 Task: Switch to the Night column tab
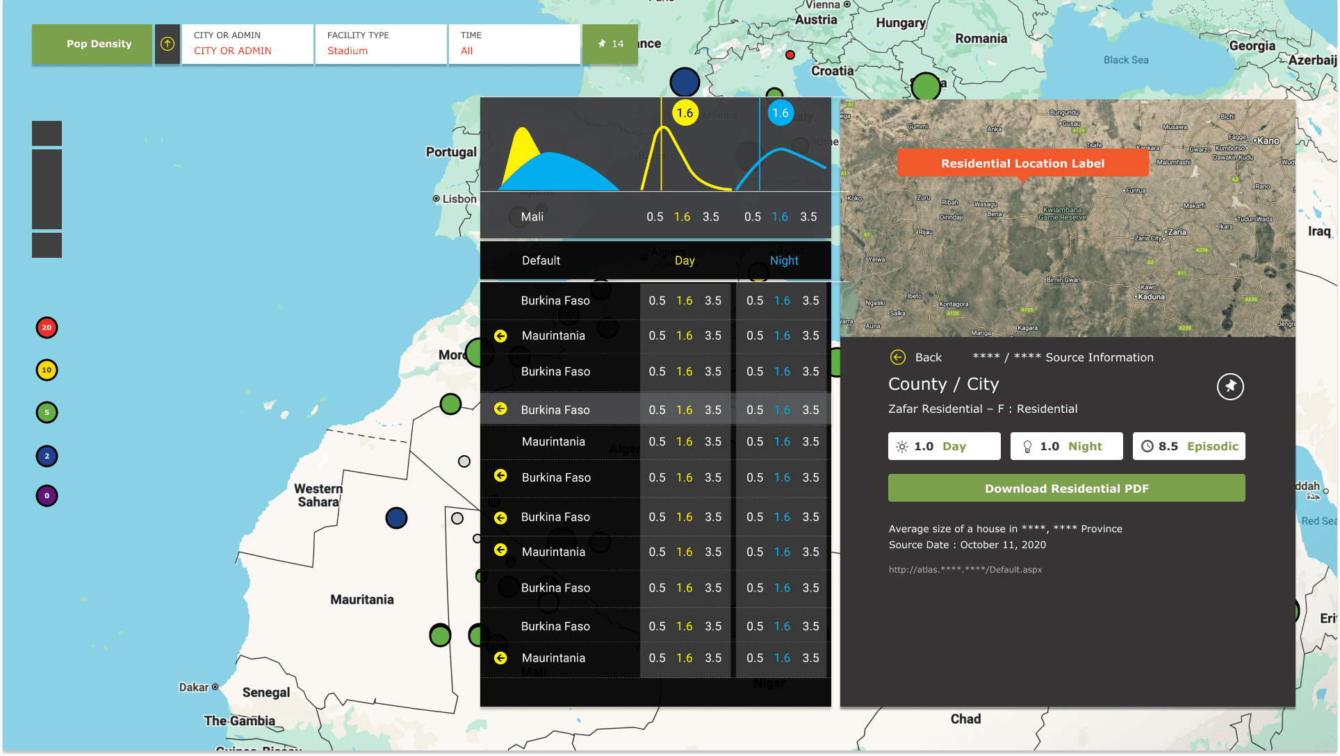point(784,261)
